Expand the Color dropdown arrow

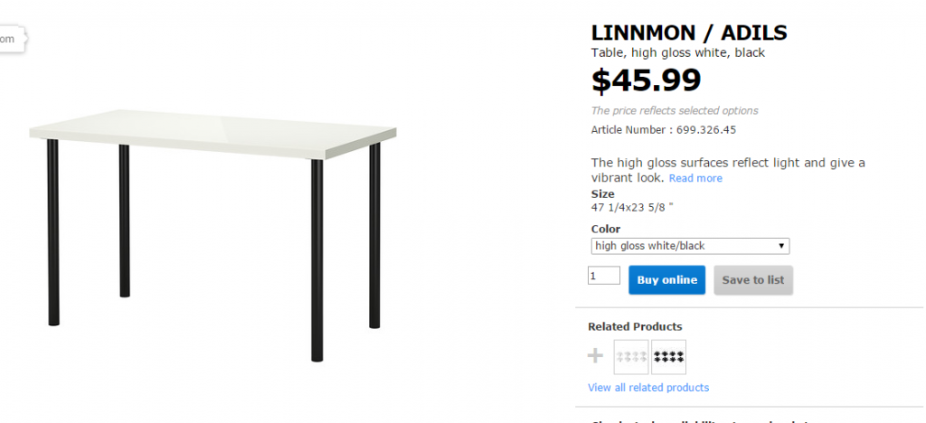click(x=781, y=246)
